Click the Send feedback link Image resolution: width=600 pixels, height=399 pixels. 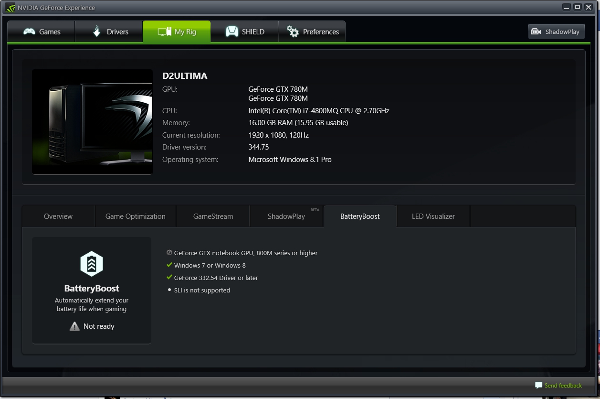tap(563, 386)
